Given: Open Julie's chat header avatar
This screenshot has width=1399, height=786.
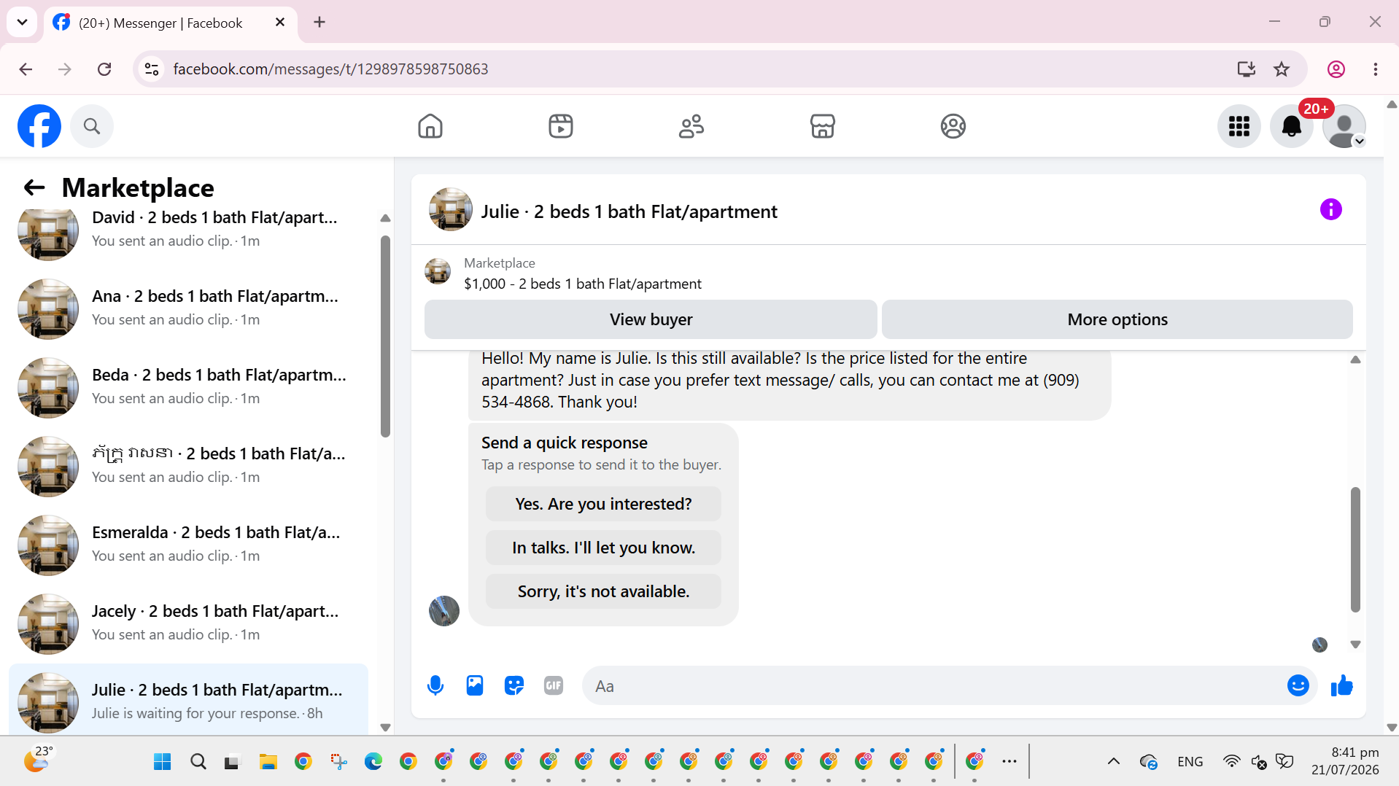Looking at the screenshot, I should click(451, 210).
